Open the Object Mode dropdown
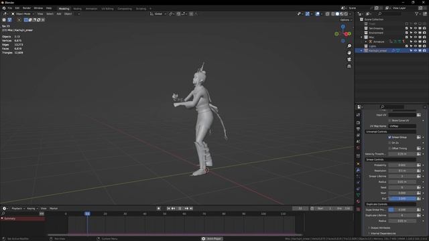Viewport: 429px width, 241px height. click(23, 14)
